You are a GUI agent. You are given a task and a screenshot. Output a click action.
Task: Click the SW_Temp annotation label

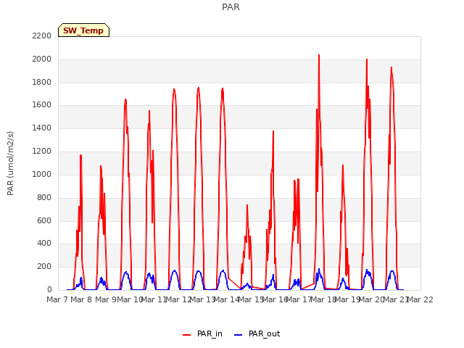[x=83, y=30]
